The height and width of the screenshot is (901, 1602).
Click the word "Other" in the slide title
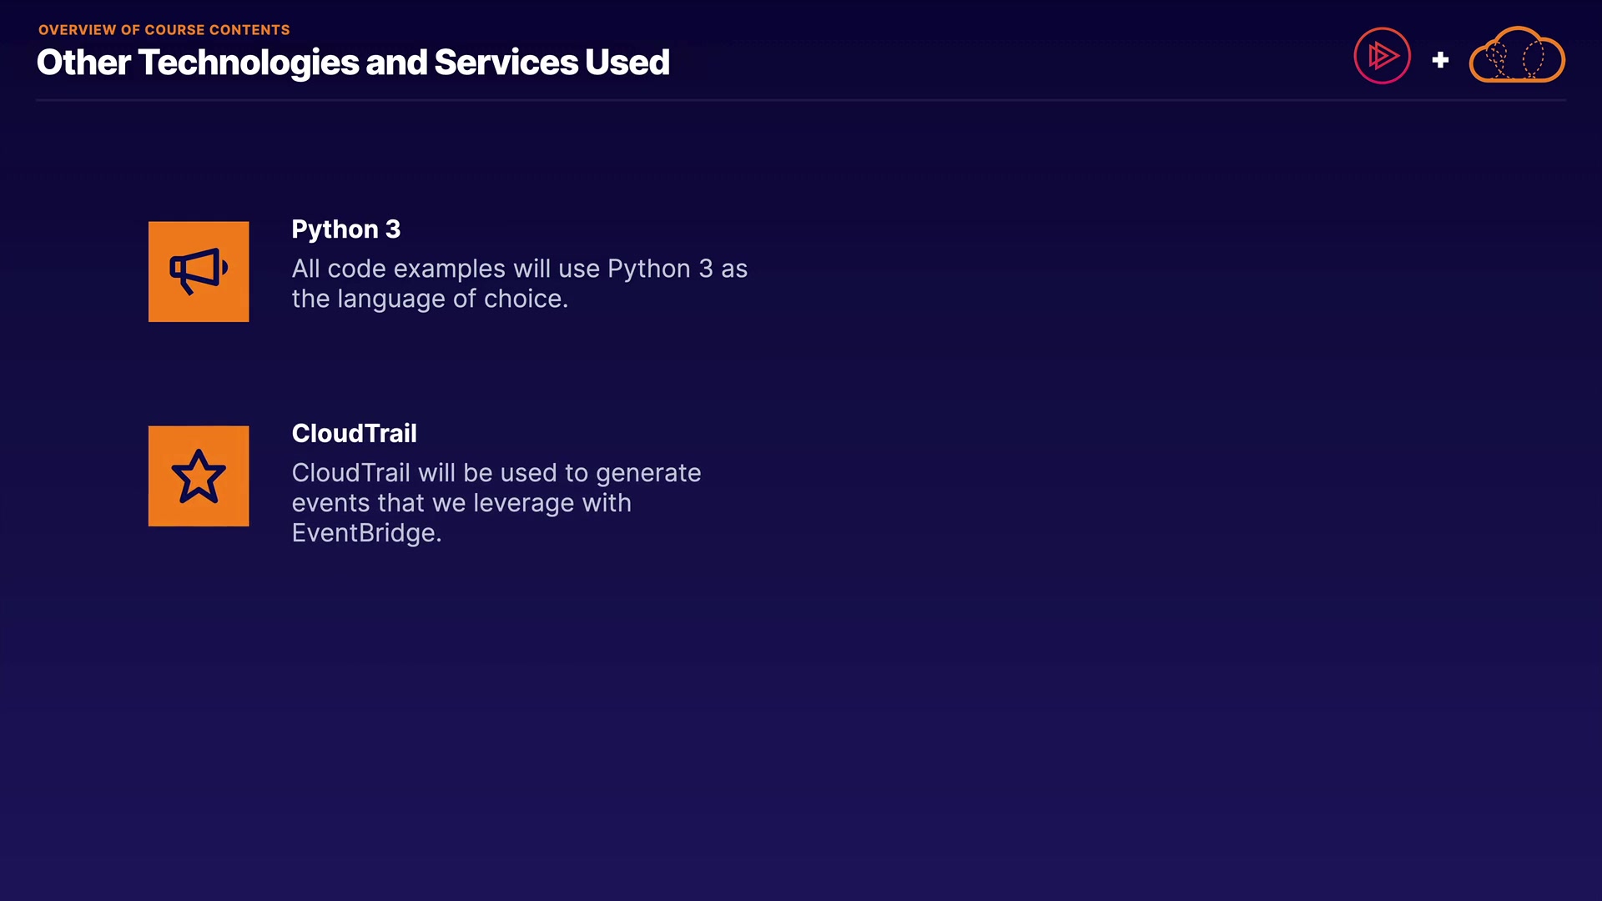83,63
